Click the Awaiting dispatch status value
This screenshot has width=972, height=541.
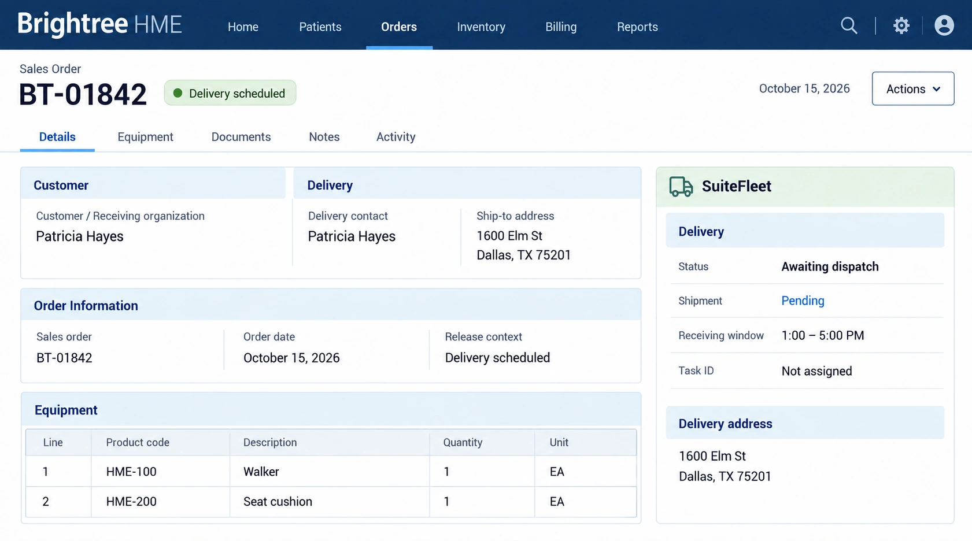coord(830,266)
